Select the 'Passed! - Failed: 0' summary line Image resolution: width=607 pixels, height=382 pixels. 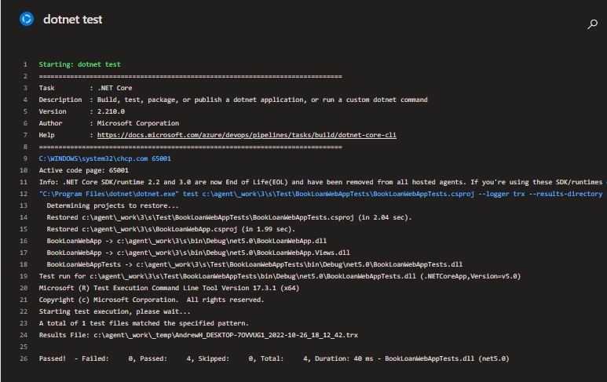pyautogui.click(x=274, y=358)
